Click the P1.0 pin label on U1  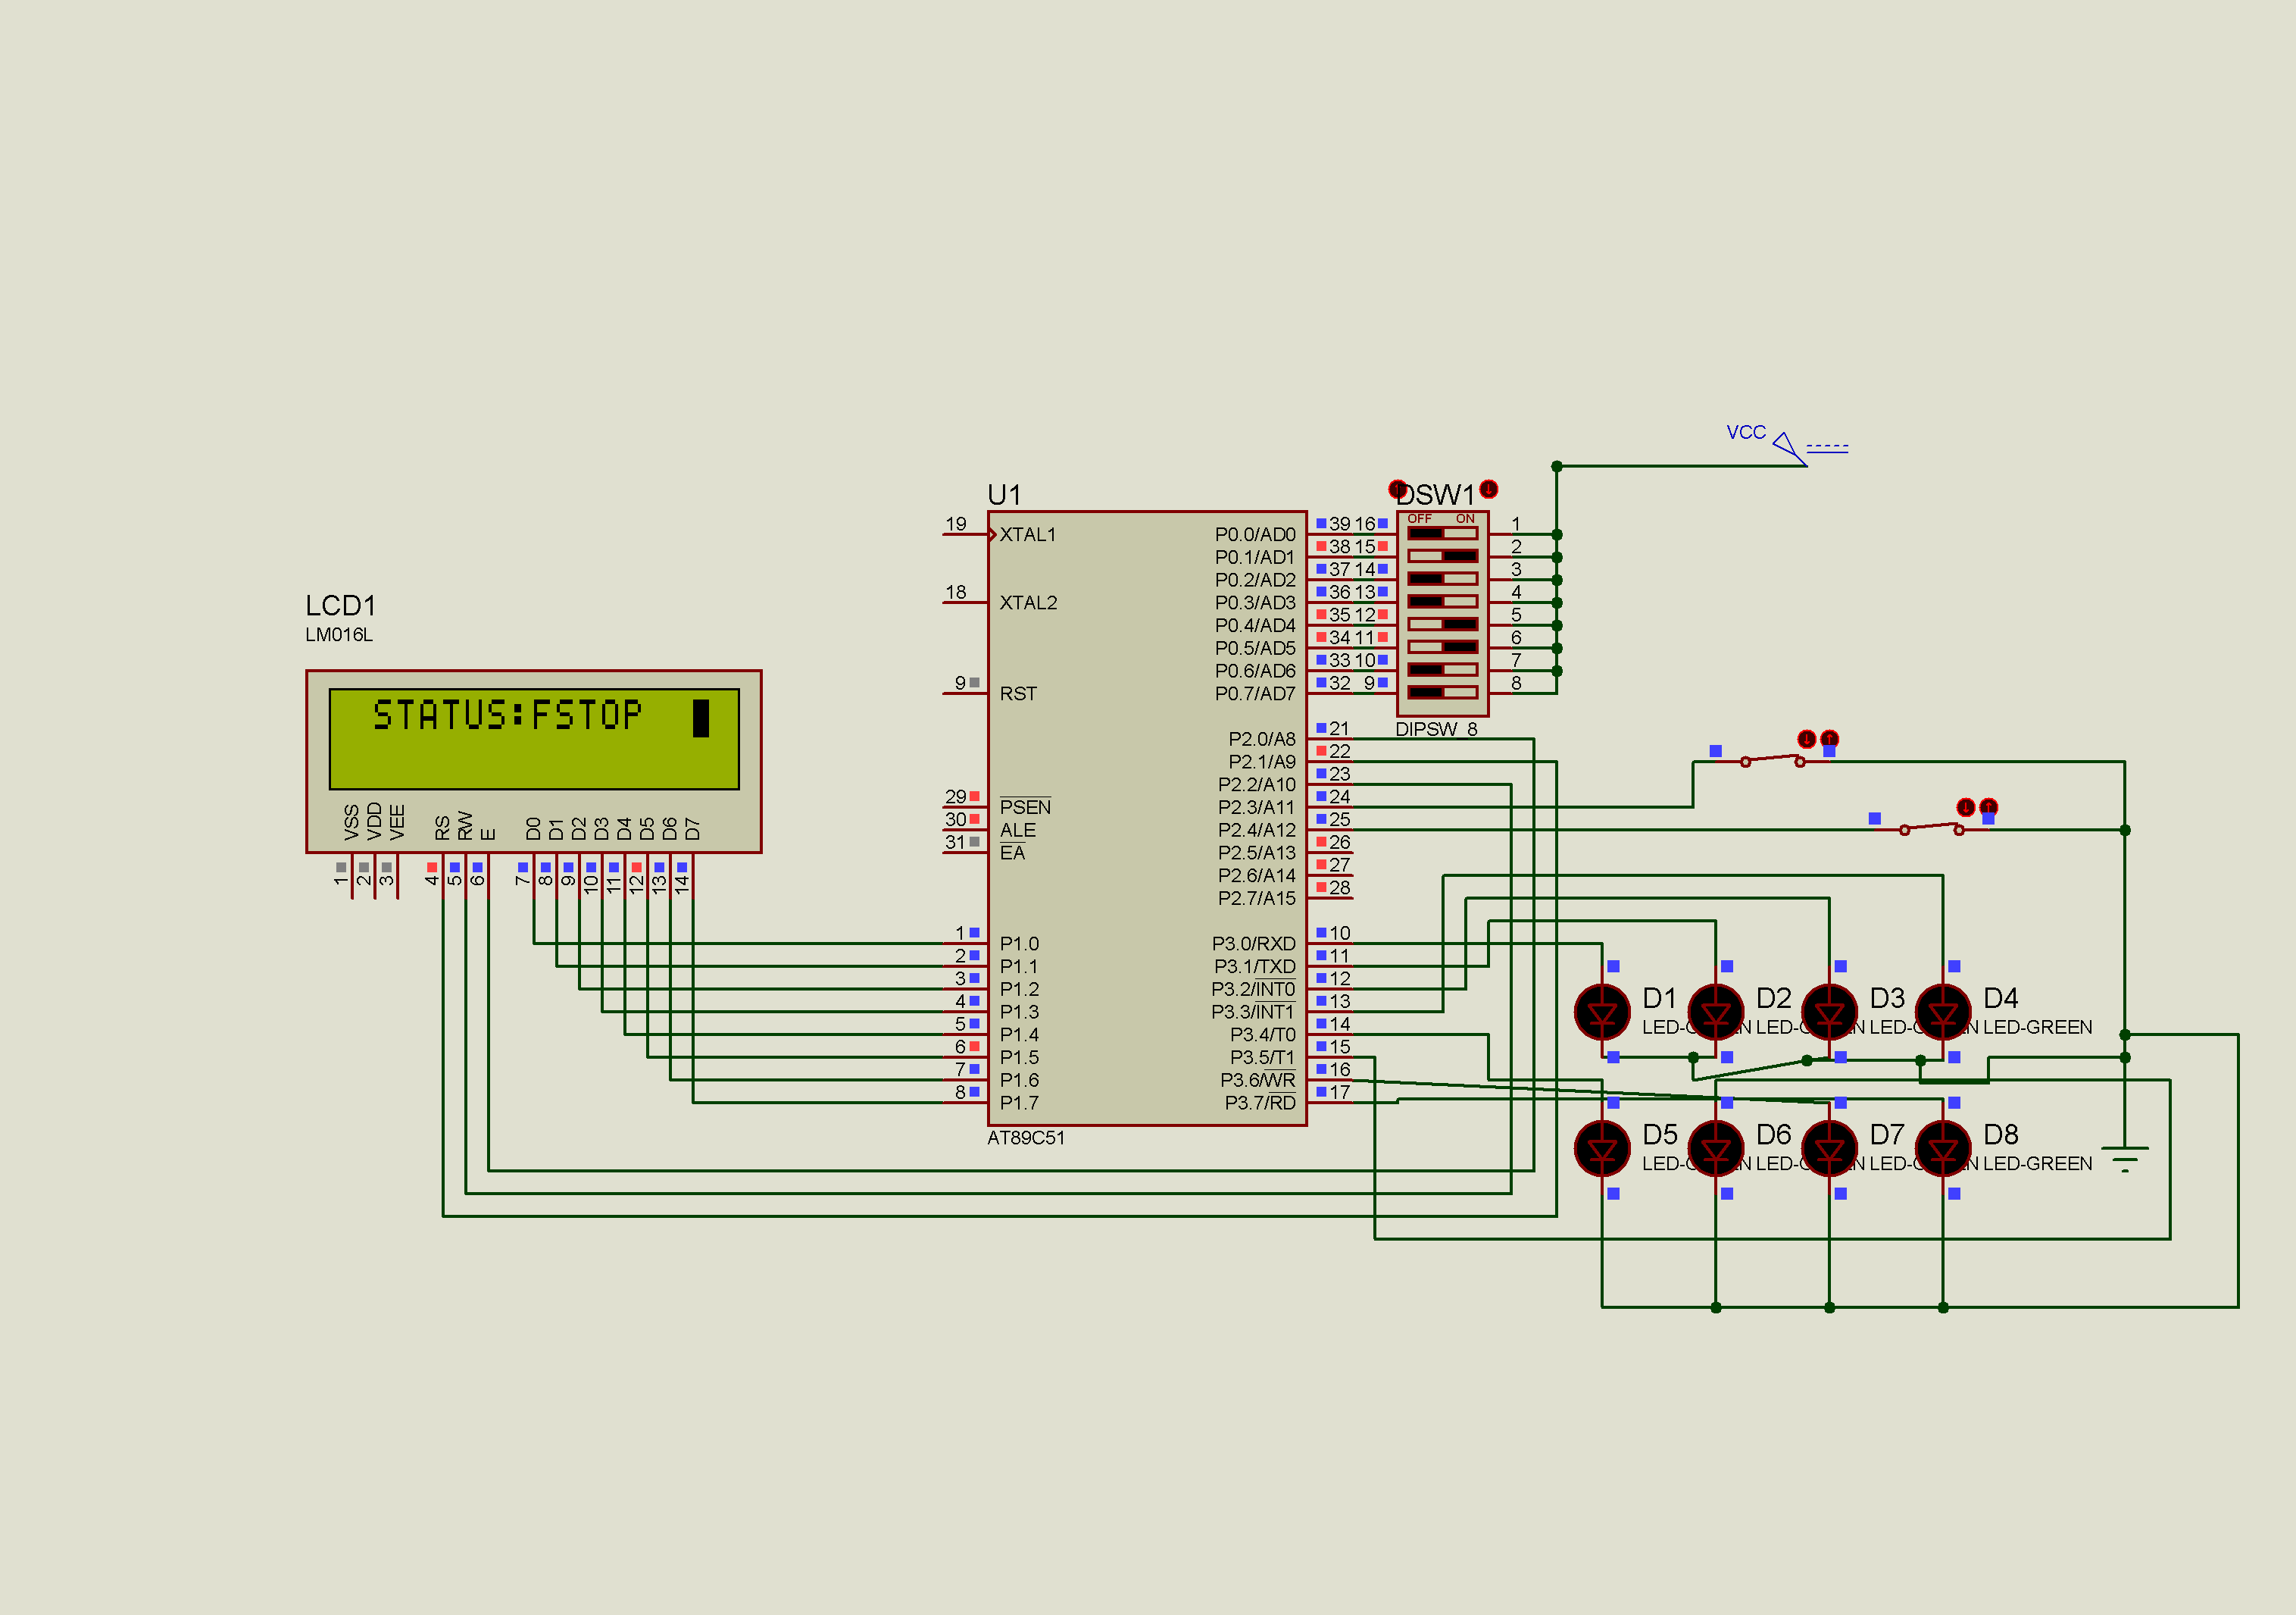tap(1019, 944)
